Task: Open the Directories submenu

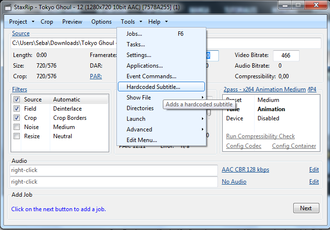Action: (x=140, y=108)
